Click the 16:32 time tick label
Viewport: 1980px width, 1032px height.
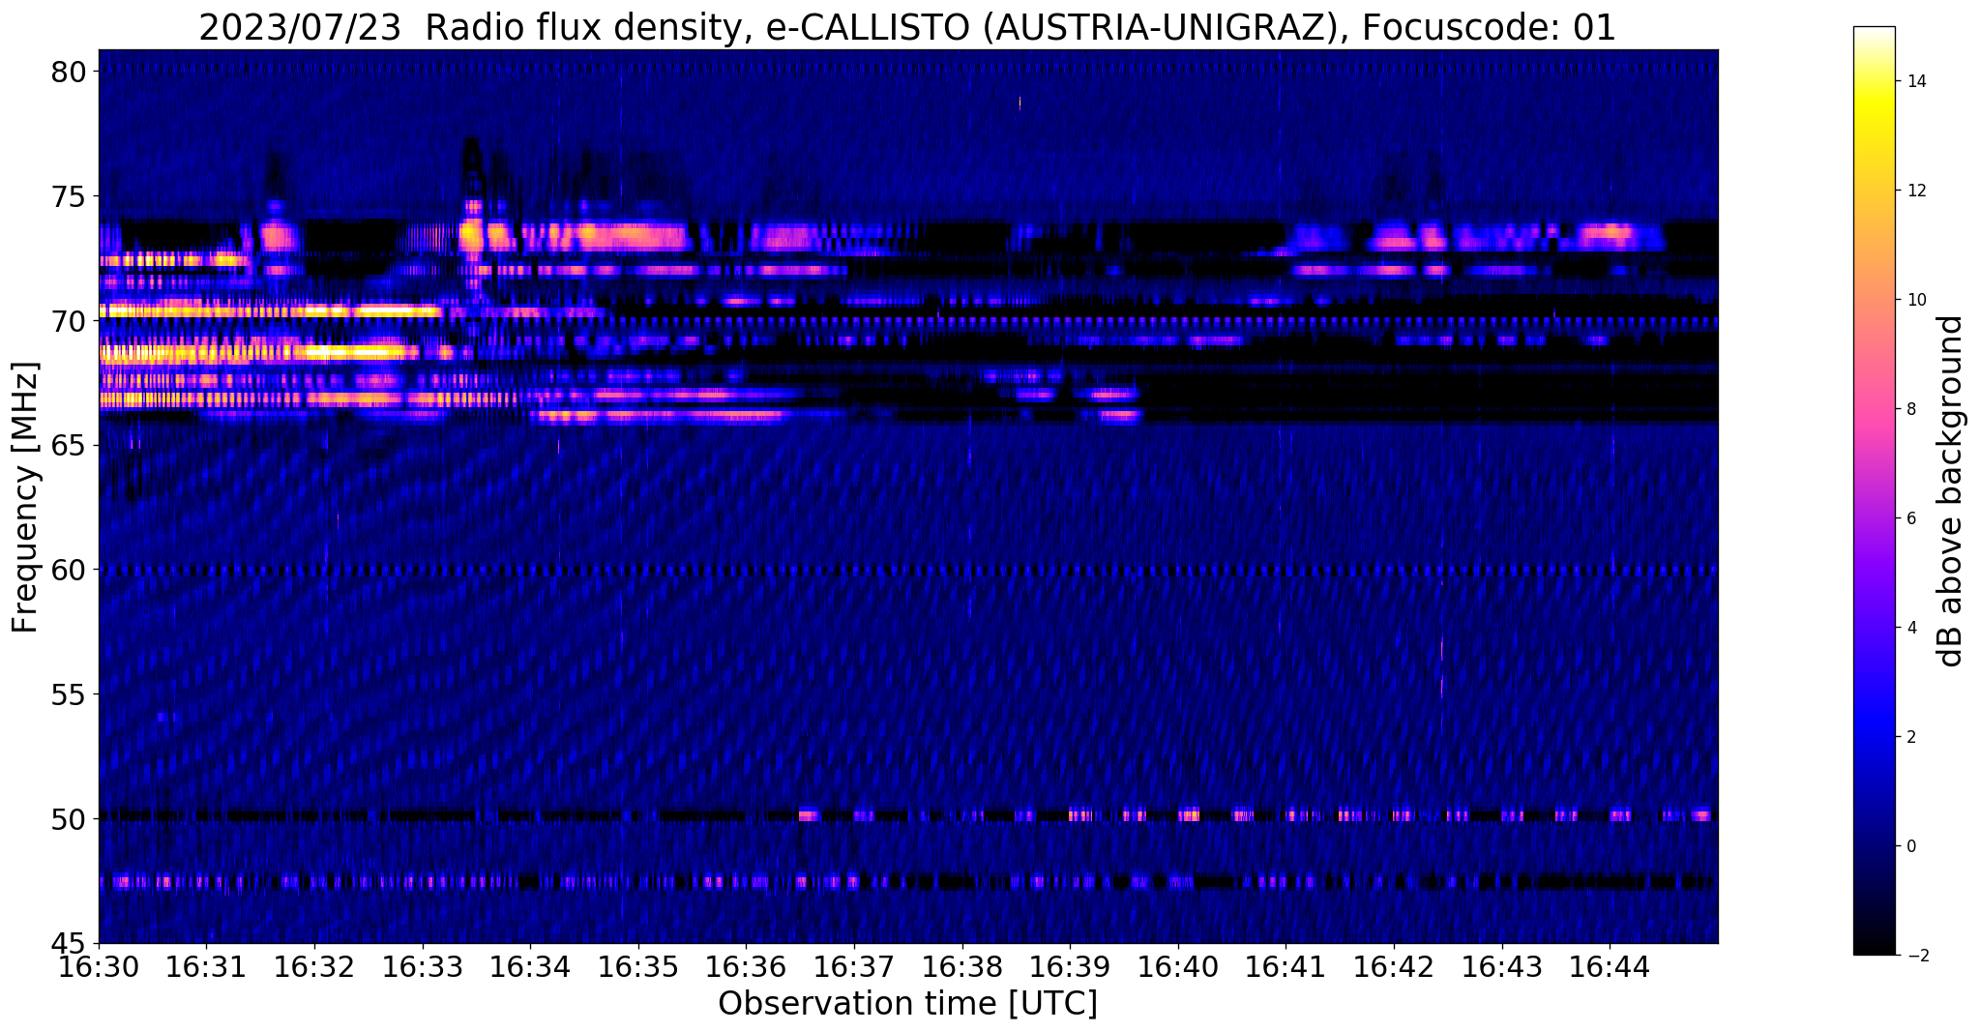tap(314, 968)
